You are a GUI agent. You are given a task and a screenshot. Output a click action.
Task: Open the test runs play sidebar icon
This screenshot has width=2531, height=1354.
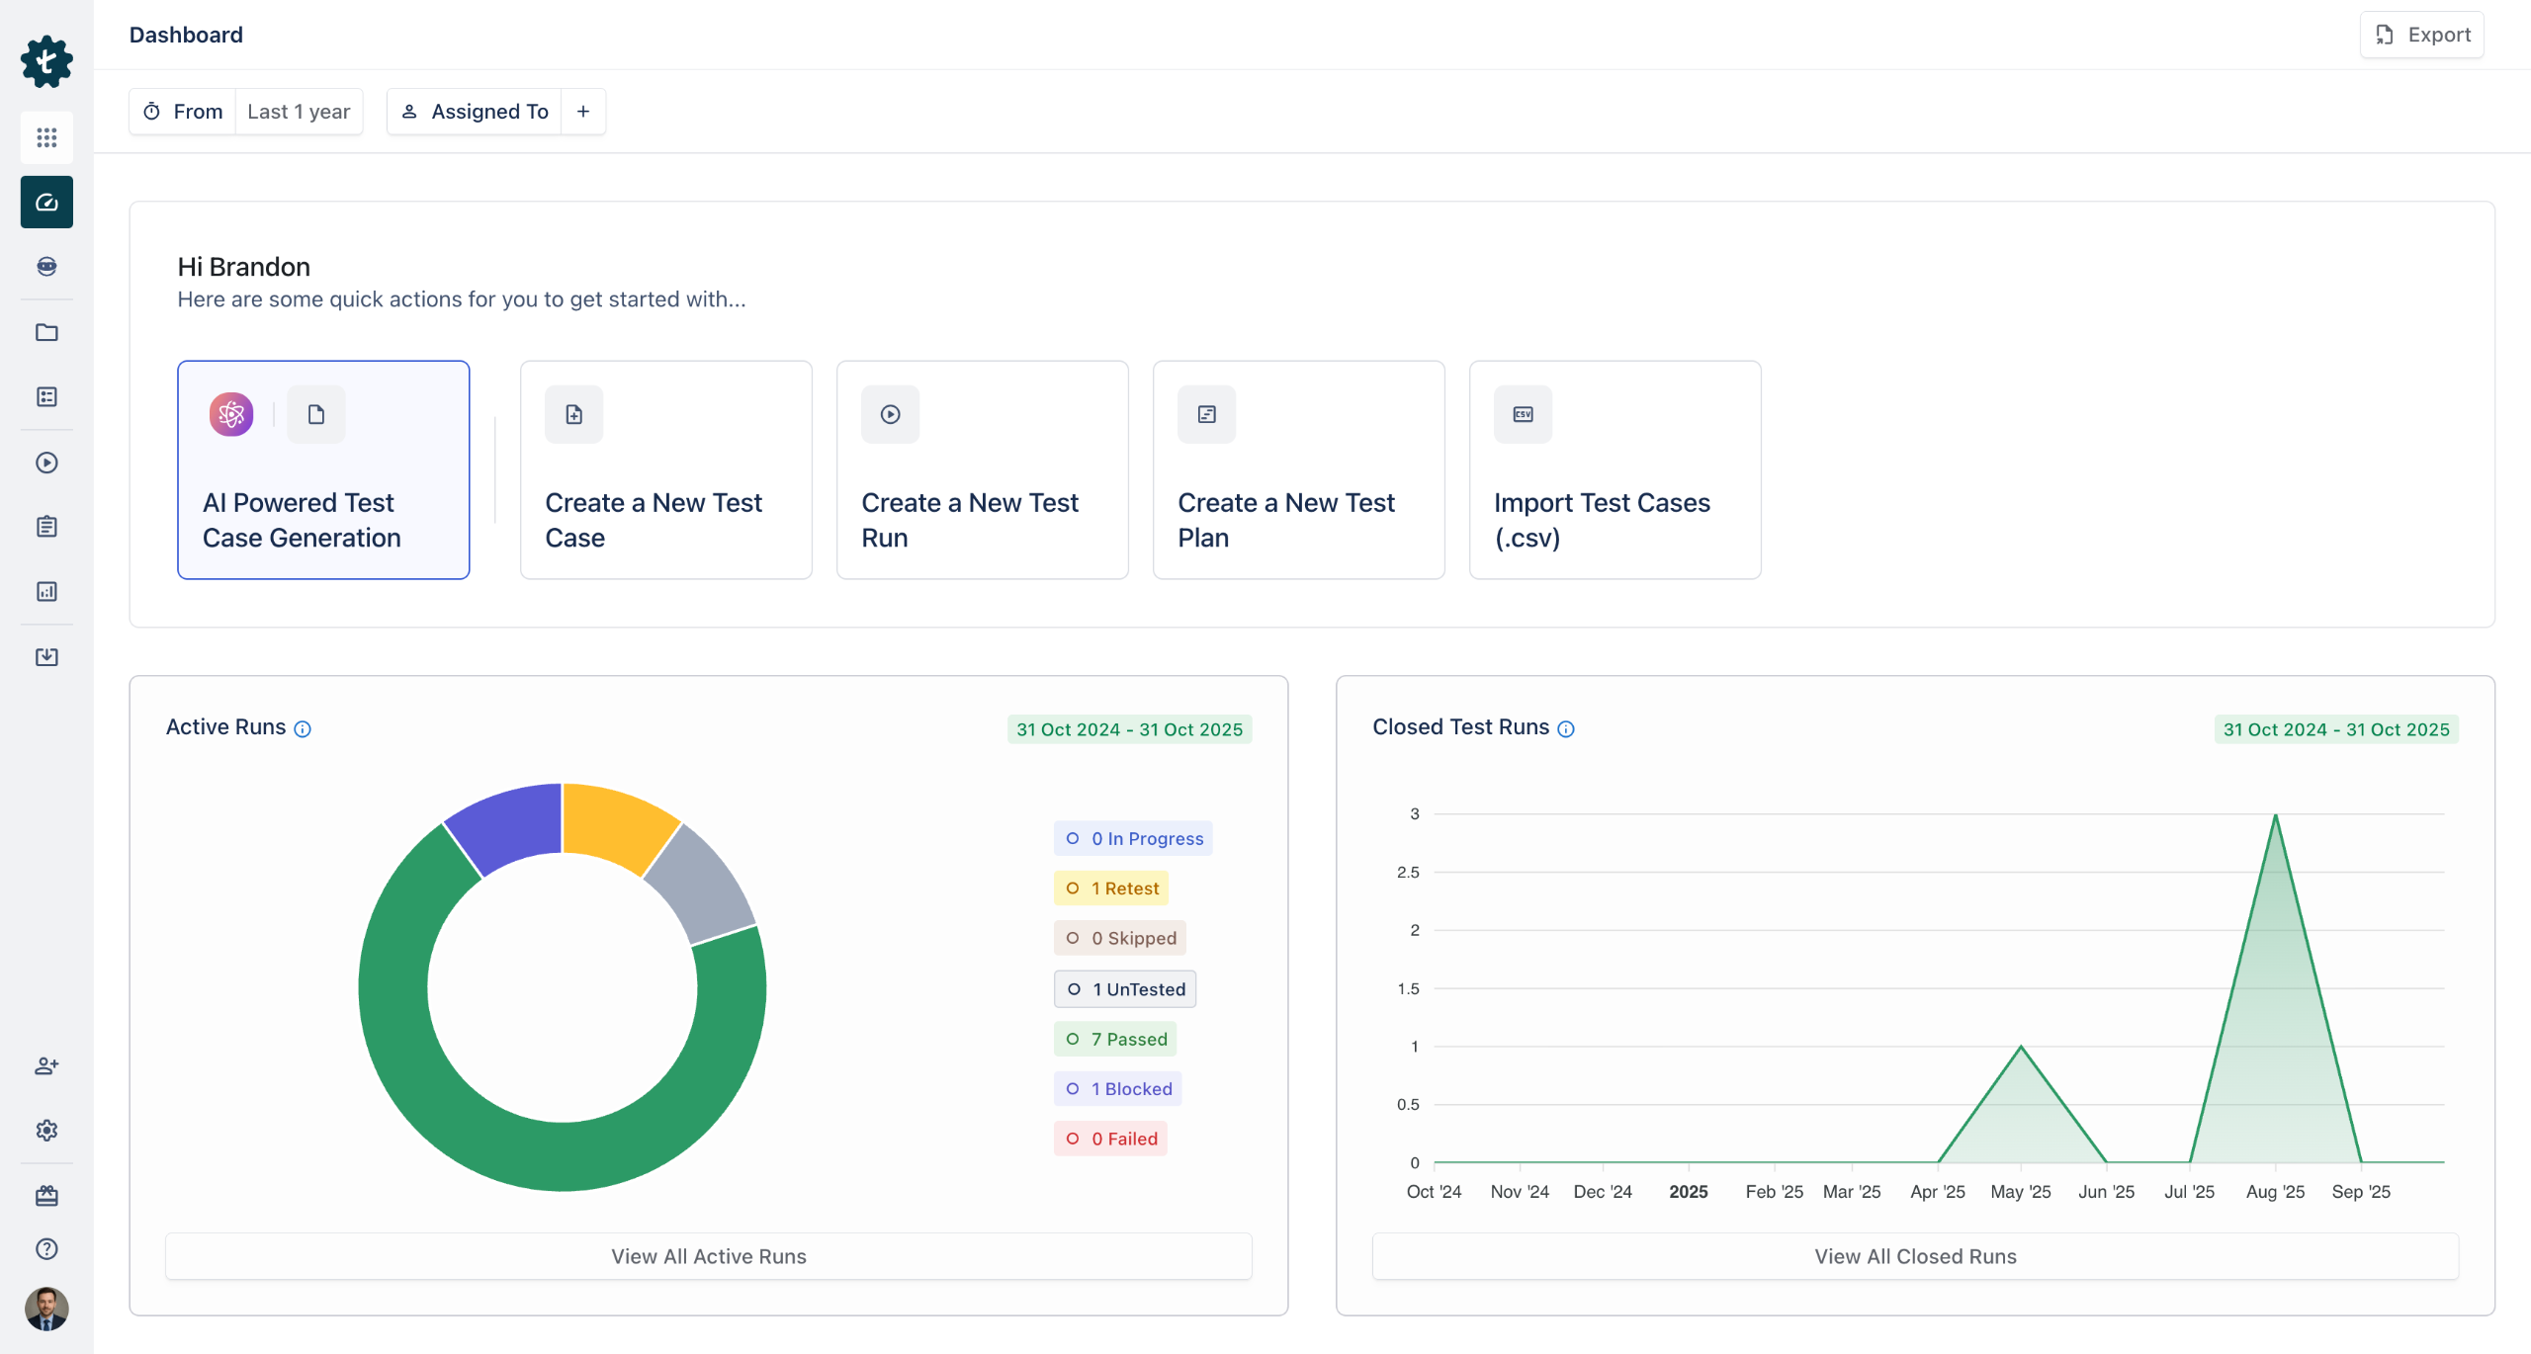(x=46, y=463)
